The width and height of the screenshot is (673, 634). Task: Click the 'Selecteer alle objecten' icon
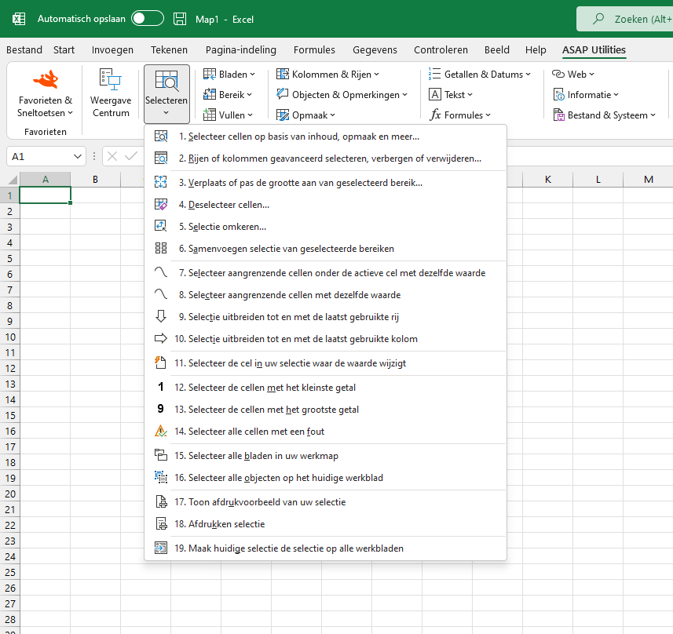161,477
